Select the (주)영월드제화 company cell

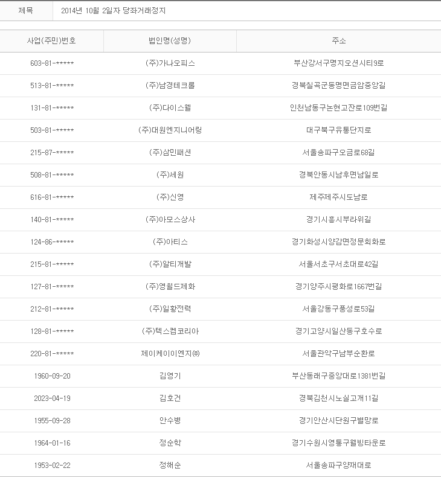click(x=170, y=287)
